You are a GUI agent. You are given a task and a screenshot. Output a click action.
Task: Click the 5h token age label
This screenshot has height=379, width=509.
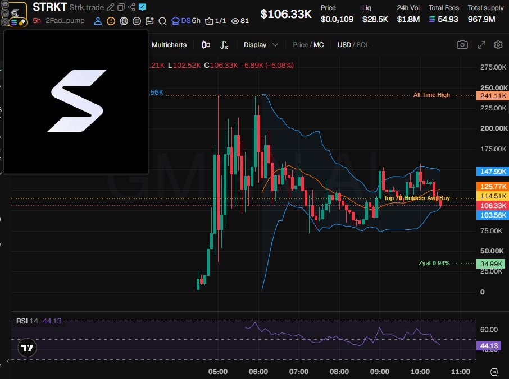pyautogui.click(x=37, y=21)
